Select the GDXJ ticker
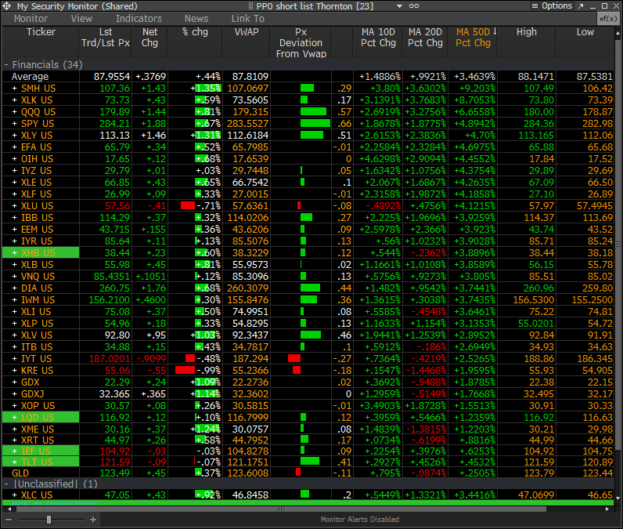Viewport: 623px width, 529px height. tap(33, 394)
